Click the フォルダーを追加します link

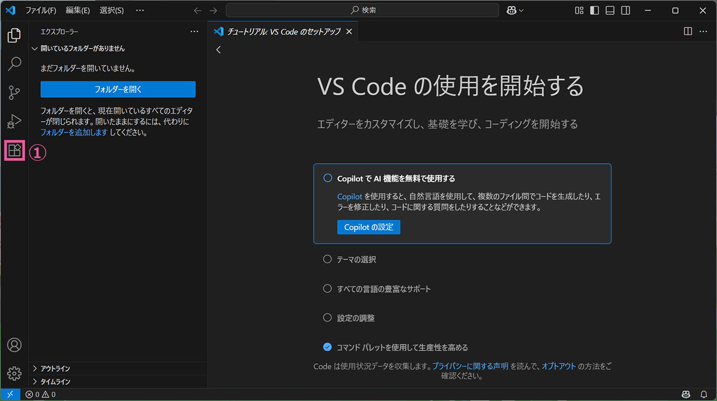74,133
